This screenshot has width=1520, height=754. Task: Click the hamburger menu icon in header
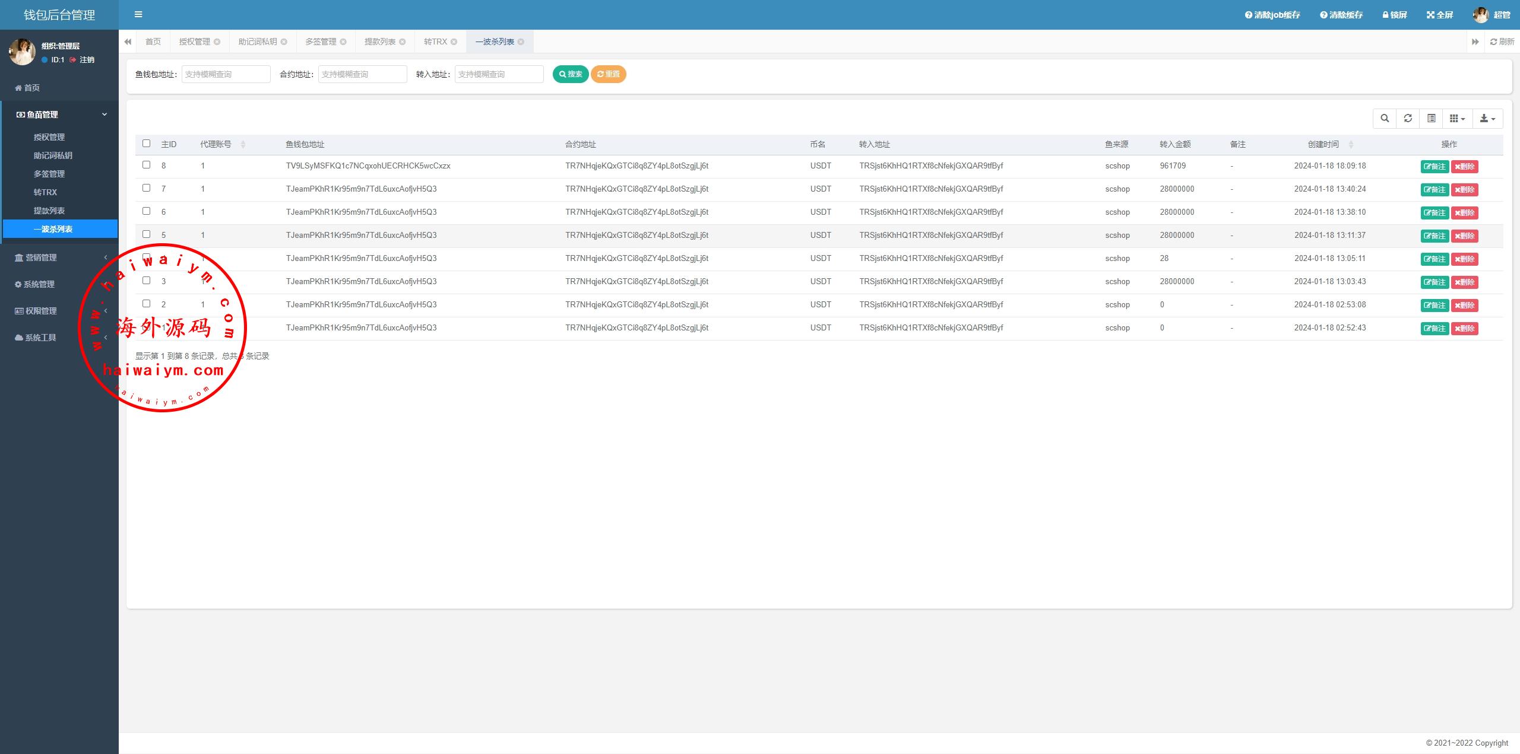click(x=138, y=14)
